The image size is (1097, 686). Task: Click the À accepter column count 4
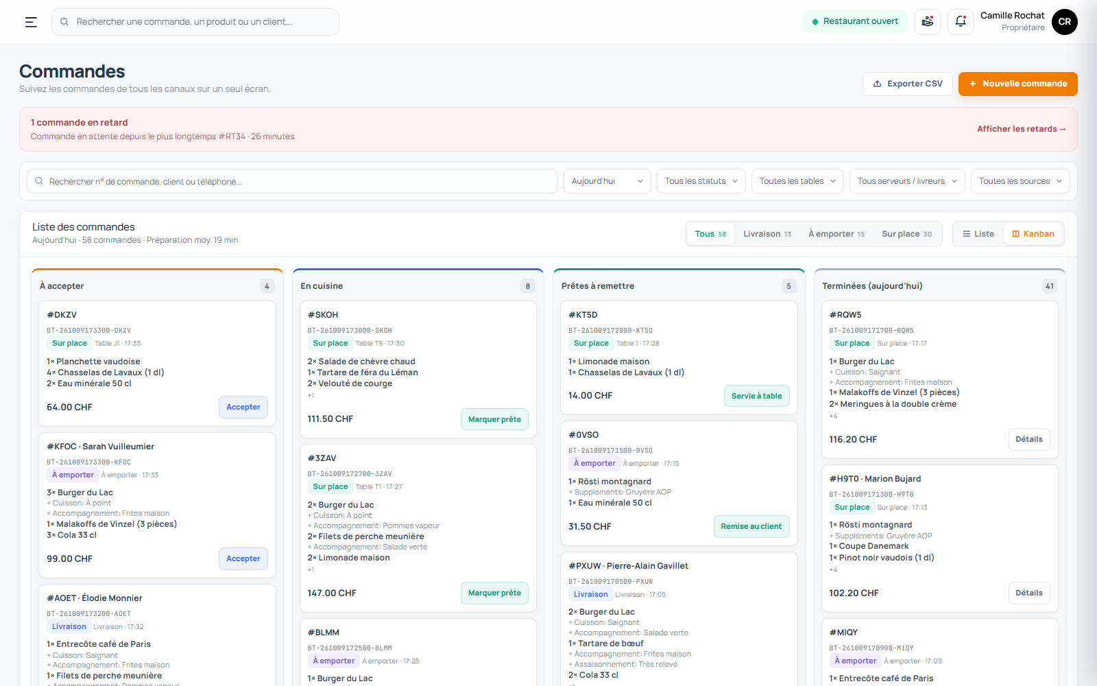[x=267, y=286]
